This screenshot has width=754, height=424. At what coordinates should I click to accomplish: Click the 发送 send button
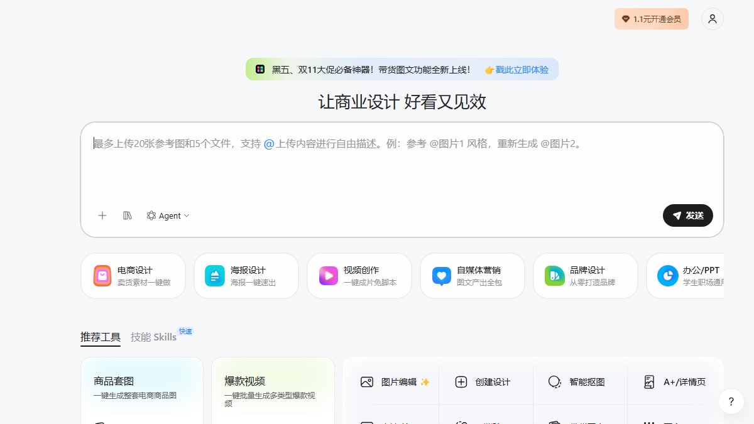coord(688,215)
